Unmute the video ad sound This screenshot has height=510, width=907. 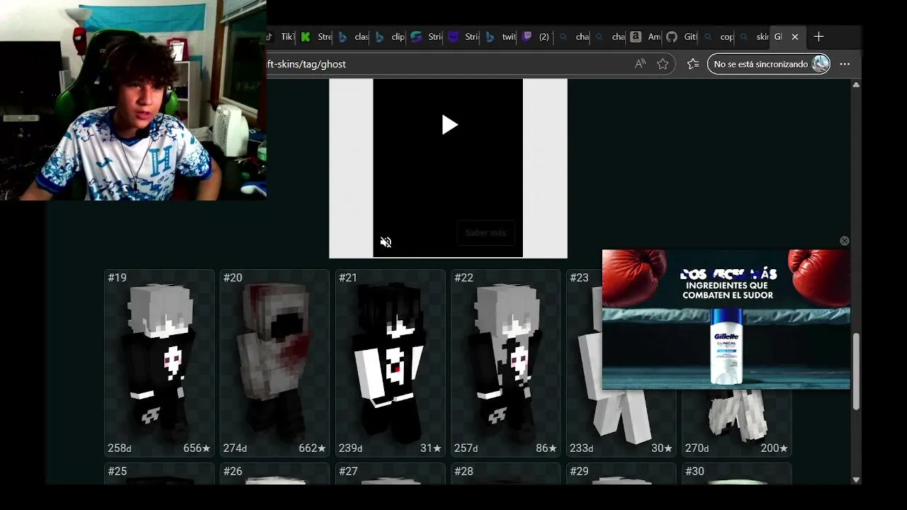pos(385,242)
